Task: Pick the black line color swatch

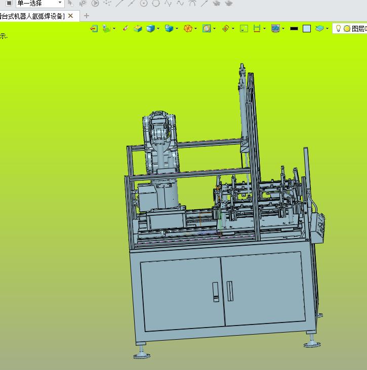Action: (294, 29)
